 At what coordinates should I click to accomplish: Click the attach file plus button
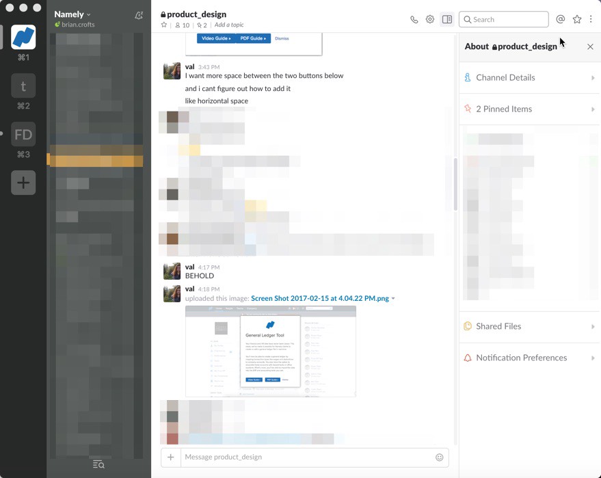[x=171, y=457]
